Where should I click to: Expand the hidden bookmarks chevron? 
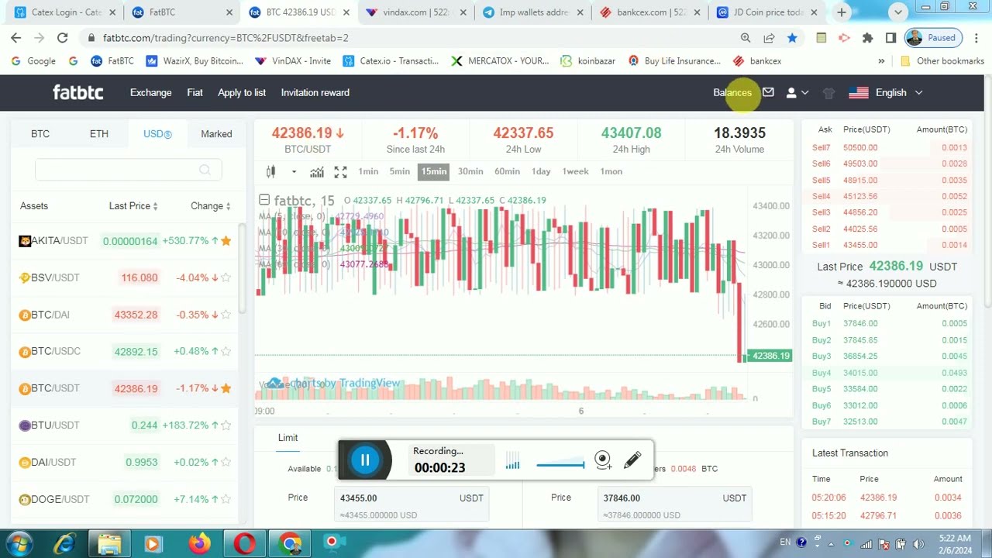click(881, 61)
